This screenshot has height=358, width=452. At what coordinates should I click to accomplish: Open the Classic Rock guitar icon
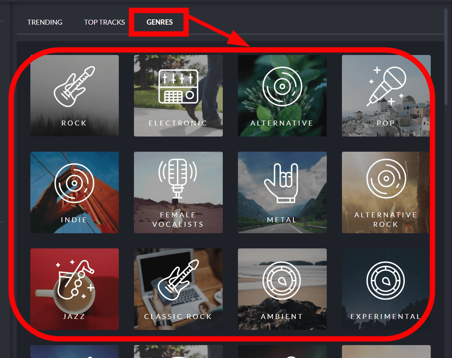click(178, 279)
